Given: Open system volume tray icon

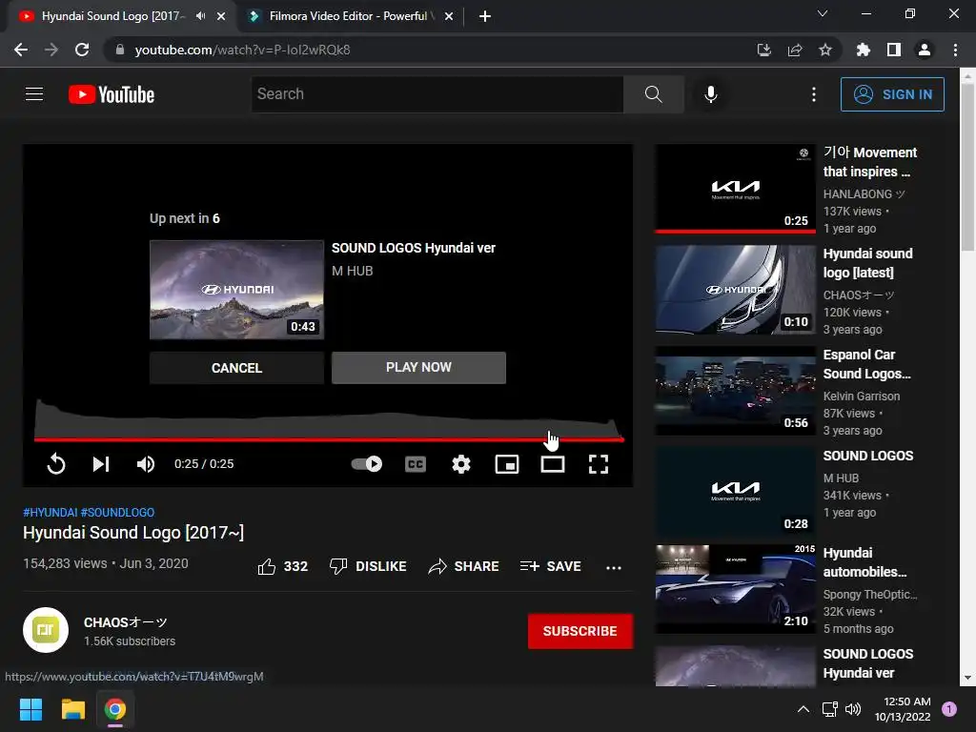Looking at the screenshot, I should (x=853, y=709).
